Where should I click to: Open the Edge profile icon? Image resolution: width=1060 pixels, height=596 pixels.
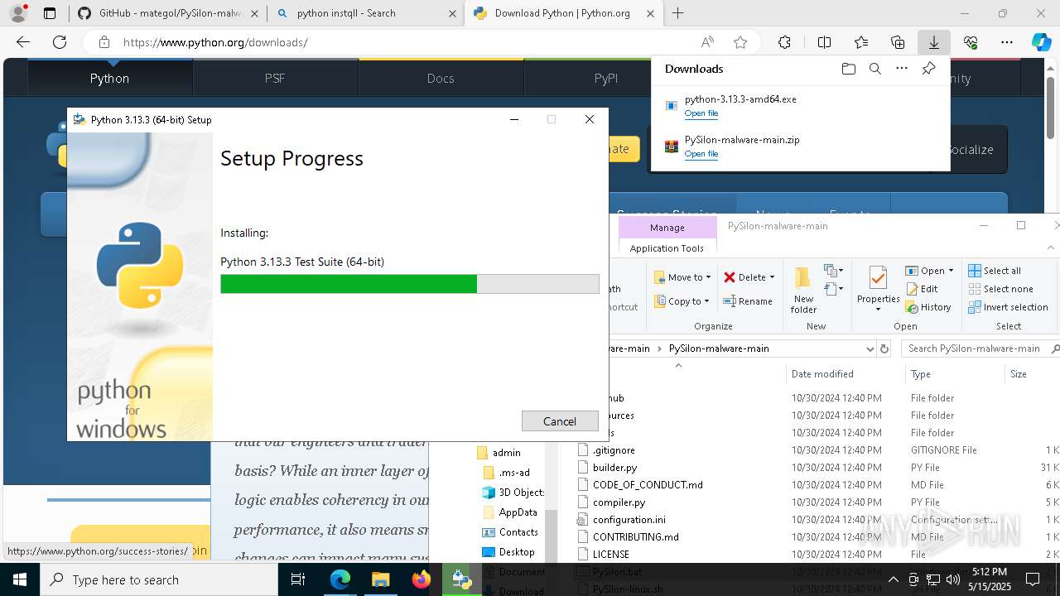point(18,13)
